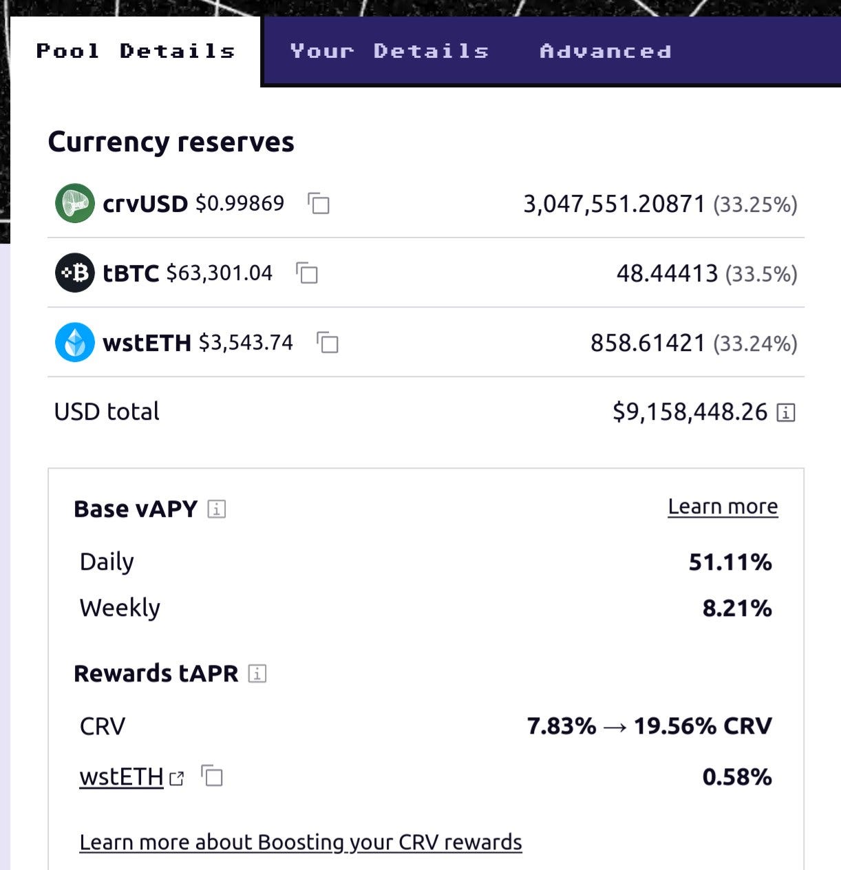Screen dimensions: 841x870
Task: Copy the crvUSD token address
Action: [x=318, y=203]
